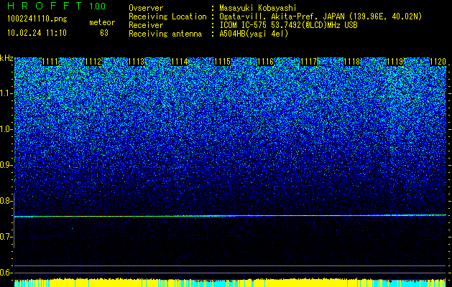Click the 1120 time marker
The width and height of the screenshot is (452, 287).
pyautogui.click(x=438, y=62)
